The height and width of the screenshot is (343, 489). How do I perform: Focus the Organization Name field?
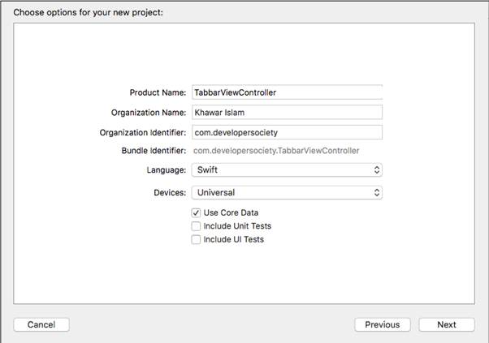[x=286, y=113]
